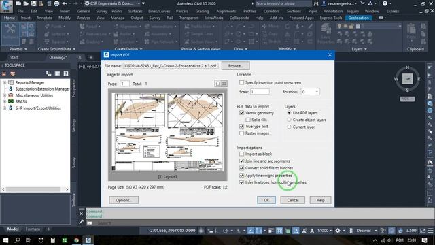Image resolution: width=435 pixels, height=245 pixels.
Task: Click the command line customize wrench icon
Action: 82,222
